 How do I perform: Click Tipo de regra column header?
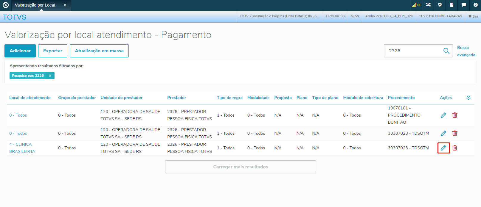(x=230, y=98)
